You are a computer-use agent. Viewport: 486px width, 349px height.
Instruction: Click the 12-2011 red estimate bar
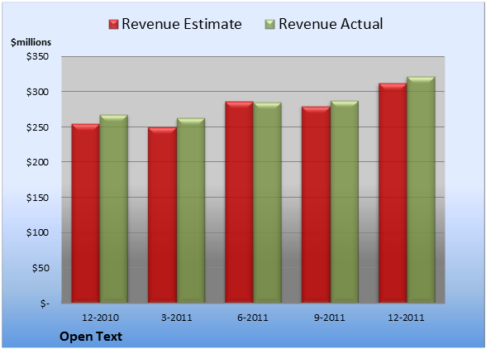coord(393,193)
